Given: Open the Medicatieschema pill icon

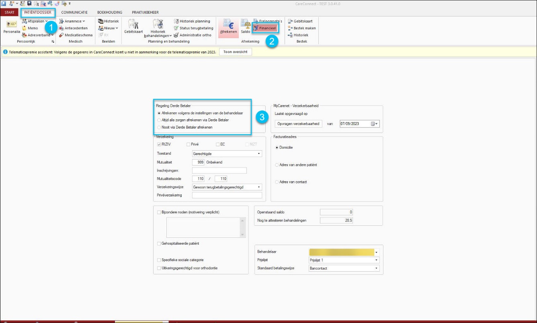Looking at the screenshot, I should point(61,35).
